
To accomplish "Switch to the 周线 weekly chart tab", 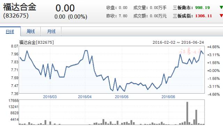I will point(31,31).
